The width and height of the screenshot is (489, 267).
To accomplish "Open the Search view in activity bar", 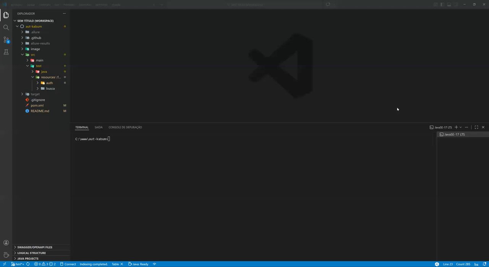I will pos(6,27).
